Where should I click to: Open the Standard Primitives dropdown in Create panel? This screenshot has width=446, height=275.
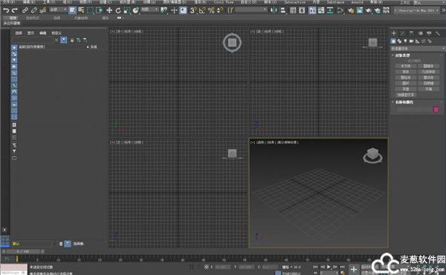pyautogui.click(x=417, y=49)
